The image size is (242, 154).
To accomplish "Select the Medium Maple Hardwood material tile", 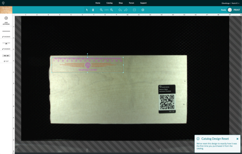I will [6, 10].
